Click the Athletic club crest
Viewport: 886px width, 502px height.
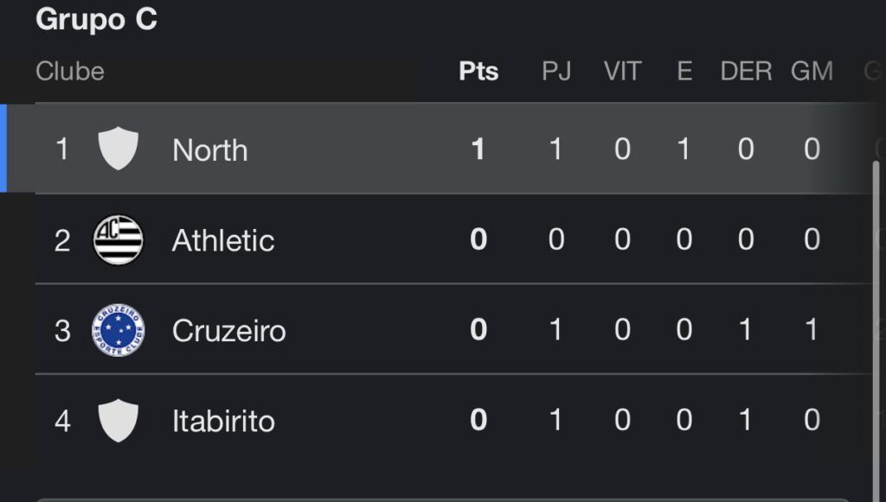(118, 239)
